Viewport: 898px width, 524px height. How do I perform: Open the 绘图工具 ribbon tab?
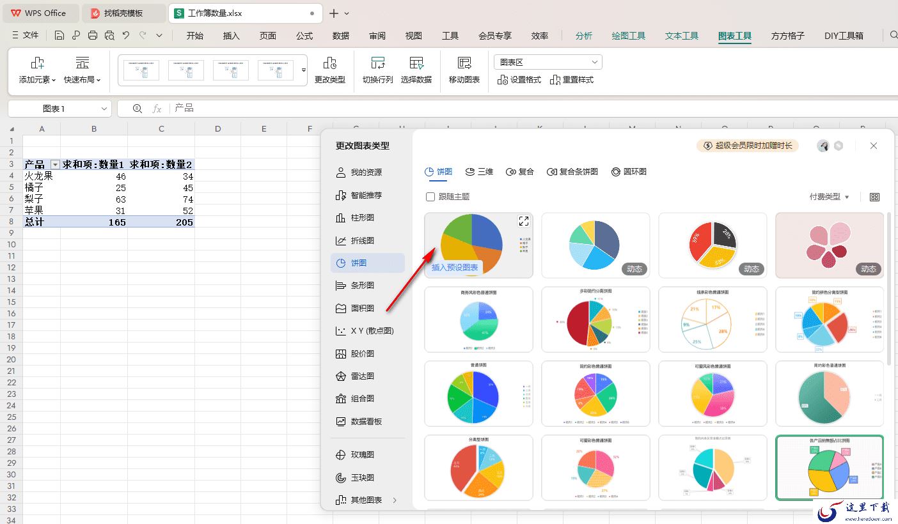click(x=629, y=36)
